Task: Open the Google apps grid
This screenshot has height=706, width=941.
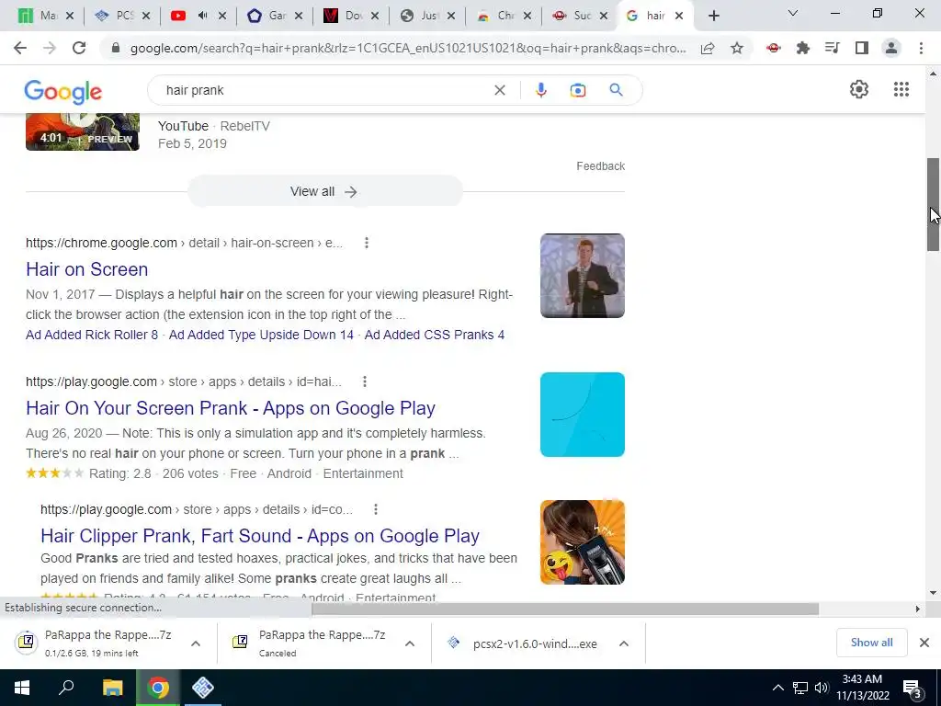Action: (901, 89)
